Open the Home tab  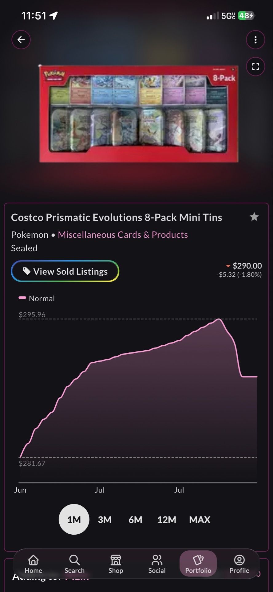coord(34,564)
